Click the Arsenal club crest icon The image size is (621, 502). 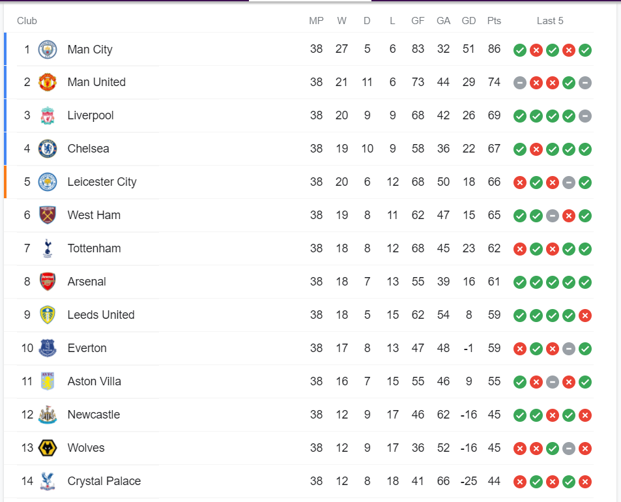(48, 282)
